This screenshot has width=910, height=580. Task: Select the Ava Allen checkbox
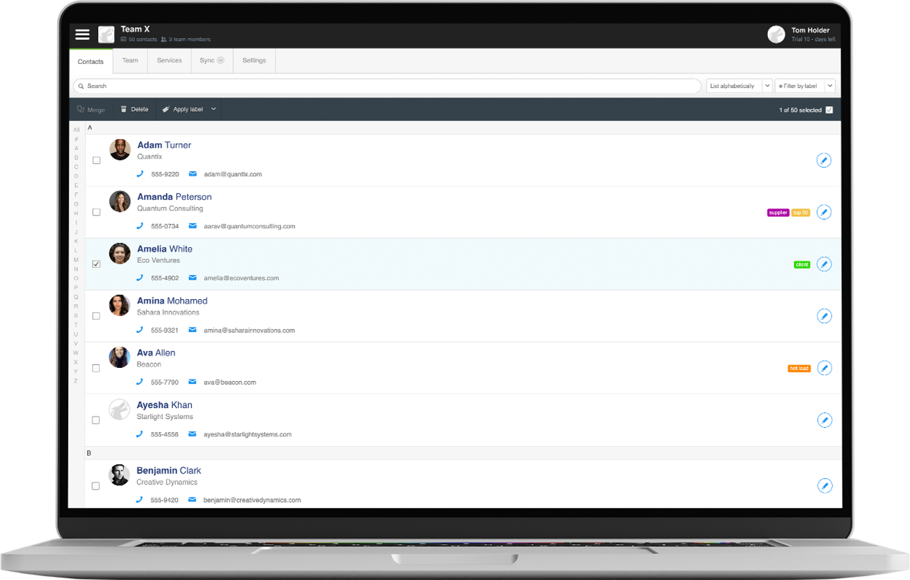click(x=96, y=368)
